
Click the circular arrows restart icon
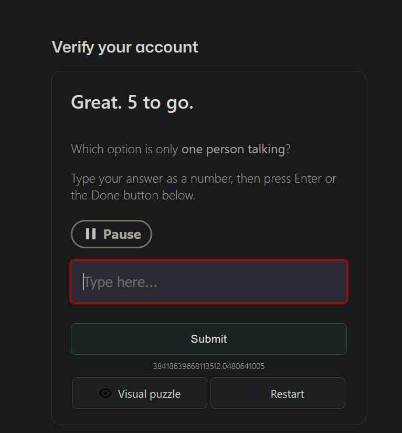tap(258, 394)
